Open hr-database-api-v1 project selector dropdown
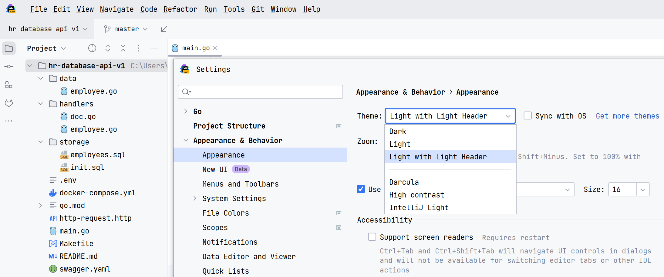 click(x=48, y=29)
